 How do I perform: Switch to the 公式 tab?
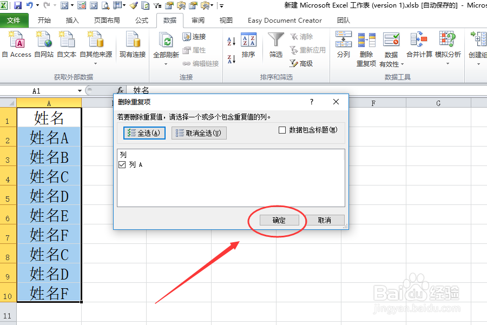(142, 21)
